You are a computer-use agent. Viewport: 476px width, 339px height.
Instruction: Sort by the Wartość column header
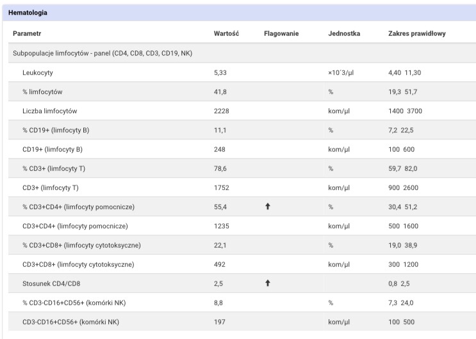pos(226,33)
